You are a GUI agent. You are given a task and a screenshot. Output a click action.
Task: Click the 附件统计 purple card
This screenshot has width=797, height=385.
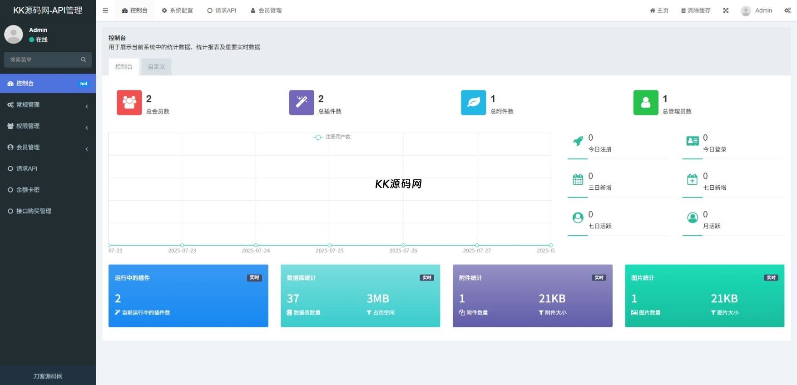tap(533, 296)
